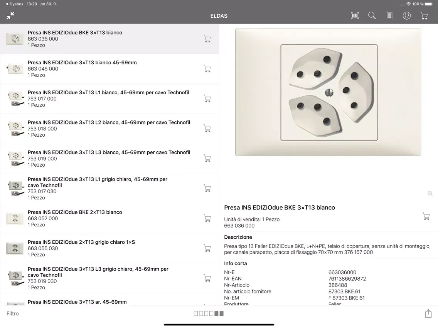This screenshot has width=438, height=328.
Task: Select Presa INS EDIZIOdue 2×T13 grigio chiaro 1×S
Action: [109, 248]
